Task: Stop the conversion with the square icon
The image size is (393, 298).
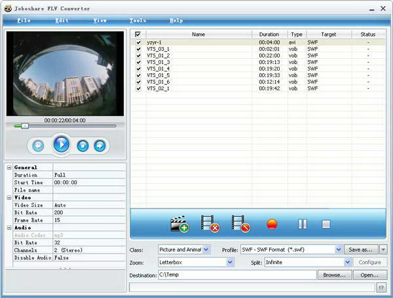Action: [x=326, y=224]
